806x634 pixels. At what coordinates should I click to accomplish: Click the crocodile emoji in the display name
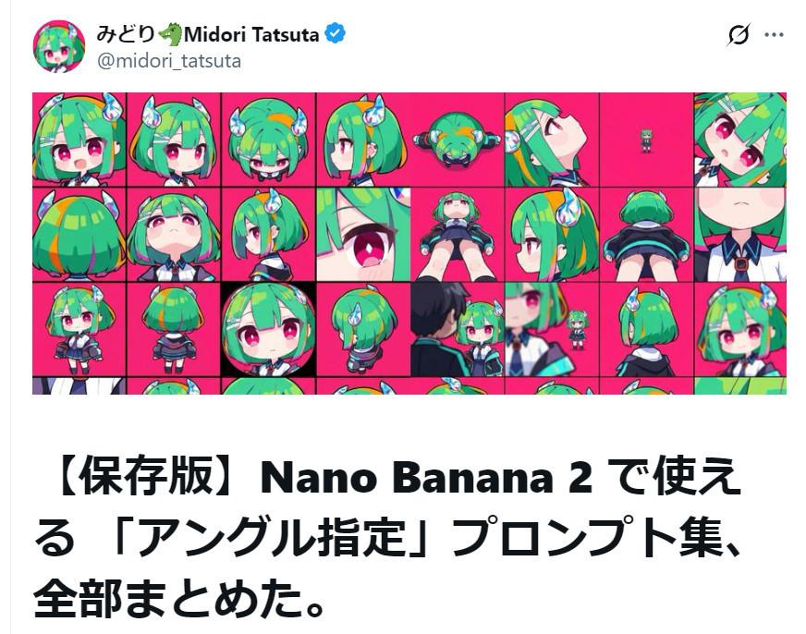(169, 35)
